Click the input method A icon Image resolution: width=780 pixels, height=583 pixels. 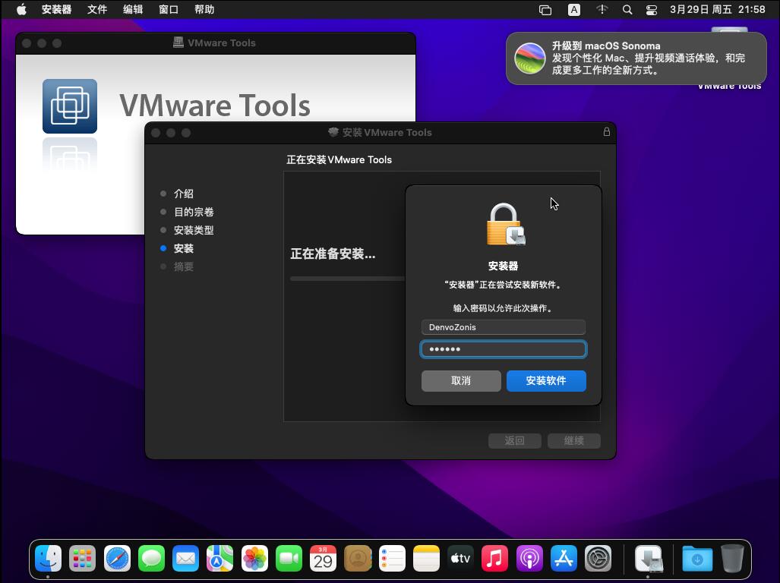(574, 10)
